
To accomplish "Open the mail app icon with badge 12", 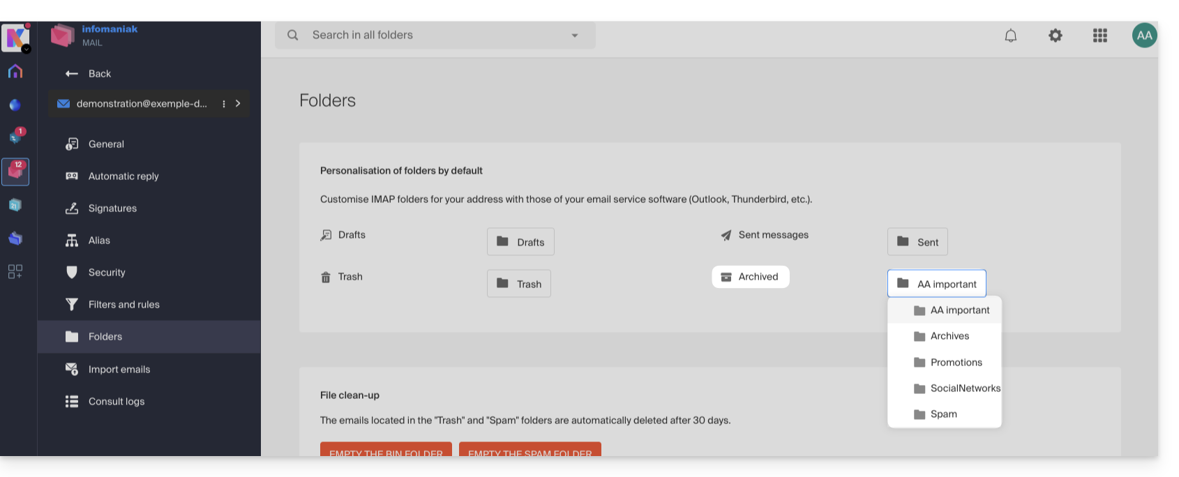I will (x=15, y=172).
